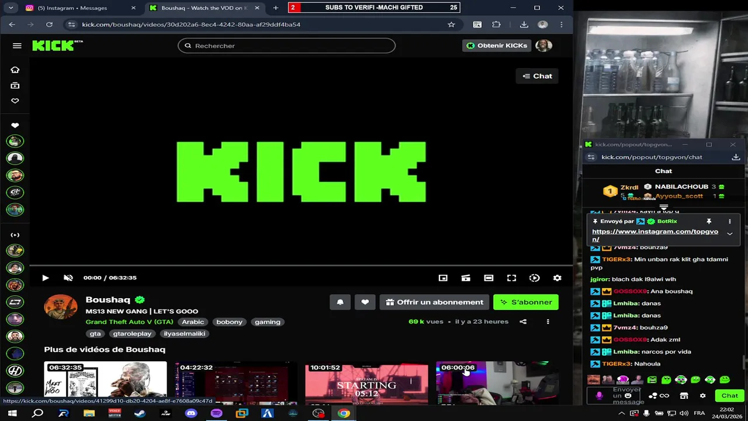Click the 69 k vues text
The image size is (748, 421).
click(x=426, y=322)
